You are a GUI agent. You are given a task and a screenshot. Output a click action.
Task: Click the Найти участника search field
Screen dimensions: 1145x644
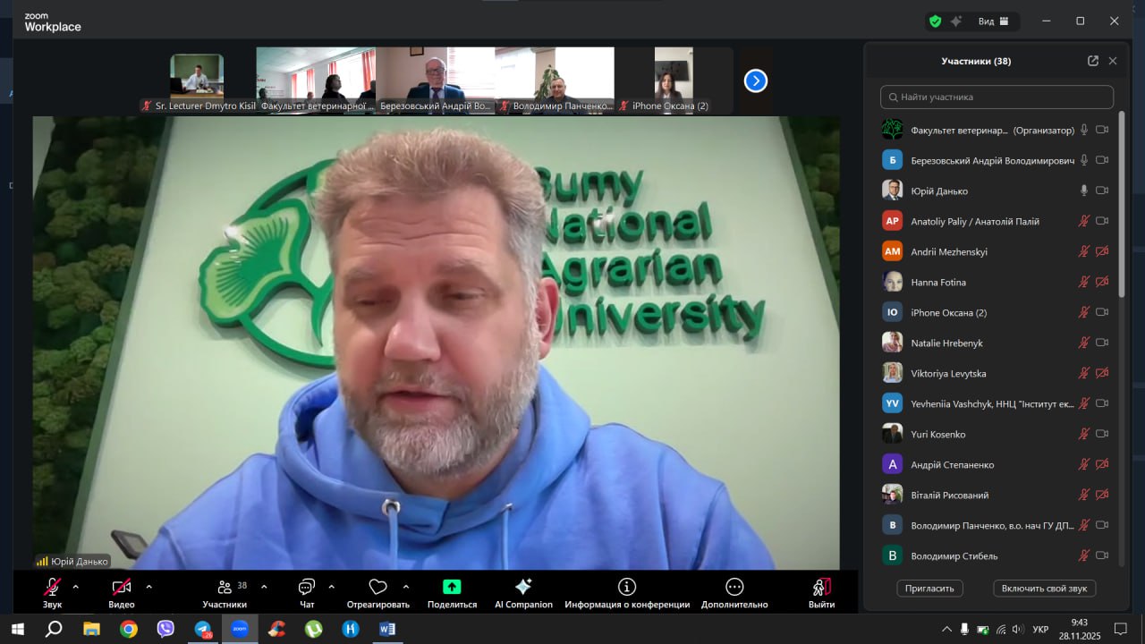[997, 97]
